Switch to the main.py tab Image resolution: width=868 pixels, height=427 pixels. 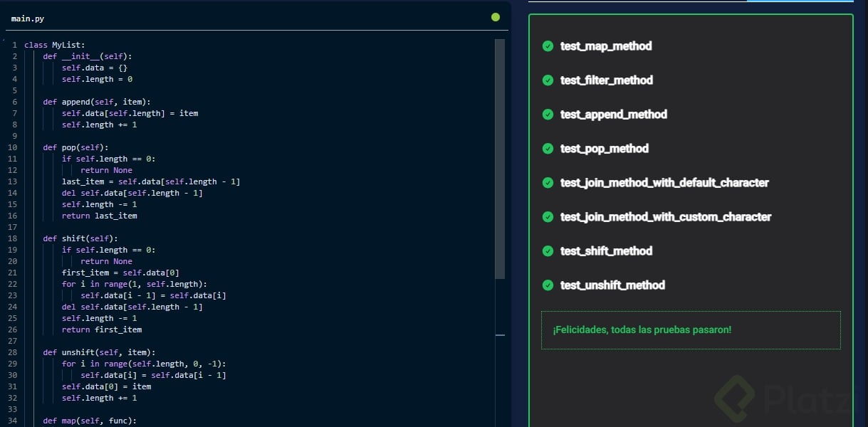[28, 19]
